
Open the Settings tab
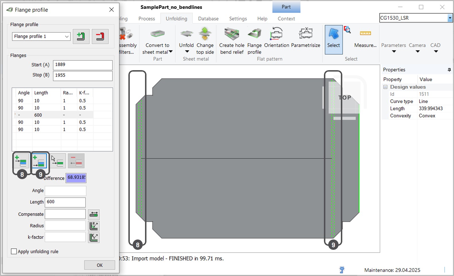pyautogui.click(x=238, y=19)
